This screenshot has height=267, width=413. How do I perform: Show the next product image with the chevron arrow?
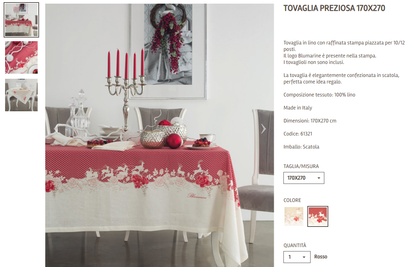[264, 129]
